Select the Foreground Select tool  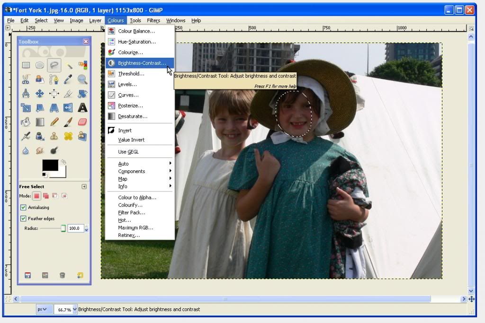click(x=40, y=79)
